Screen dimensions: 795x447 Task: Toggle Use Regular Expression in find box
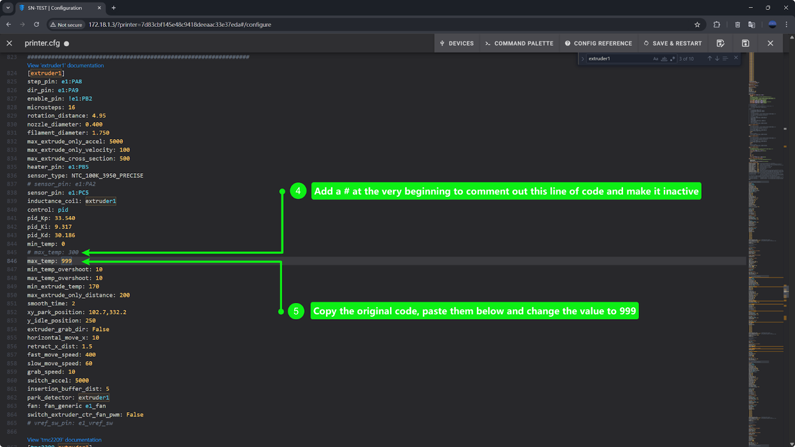[x=672, y=58]
